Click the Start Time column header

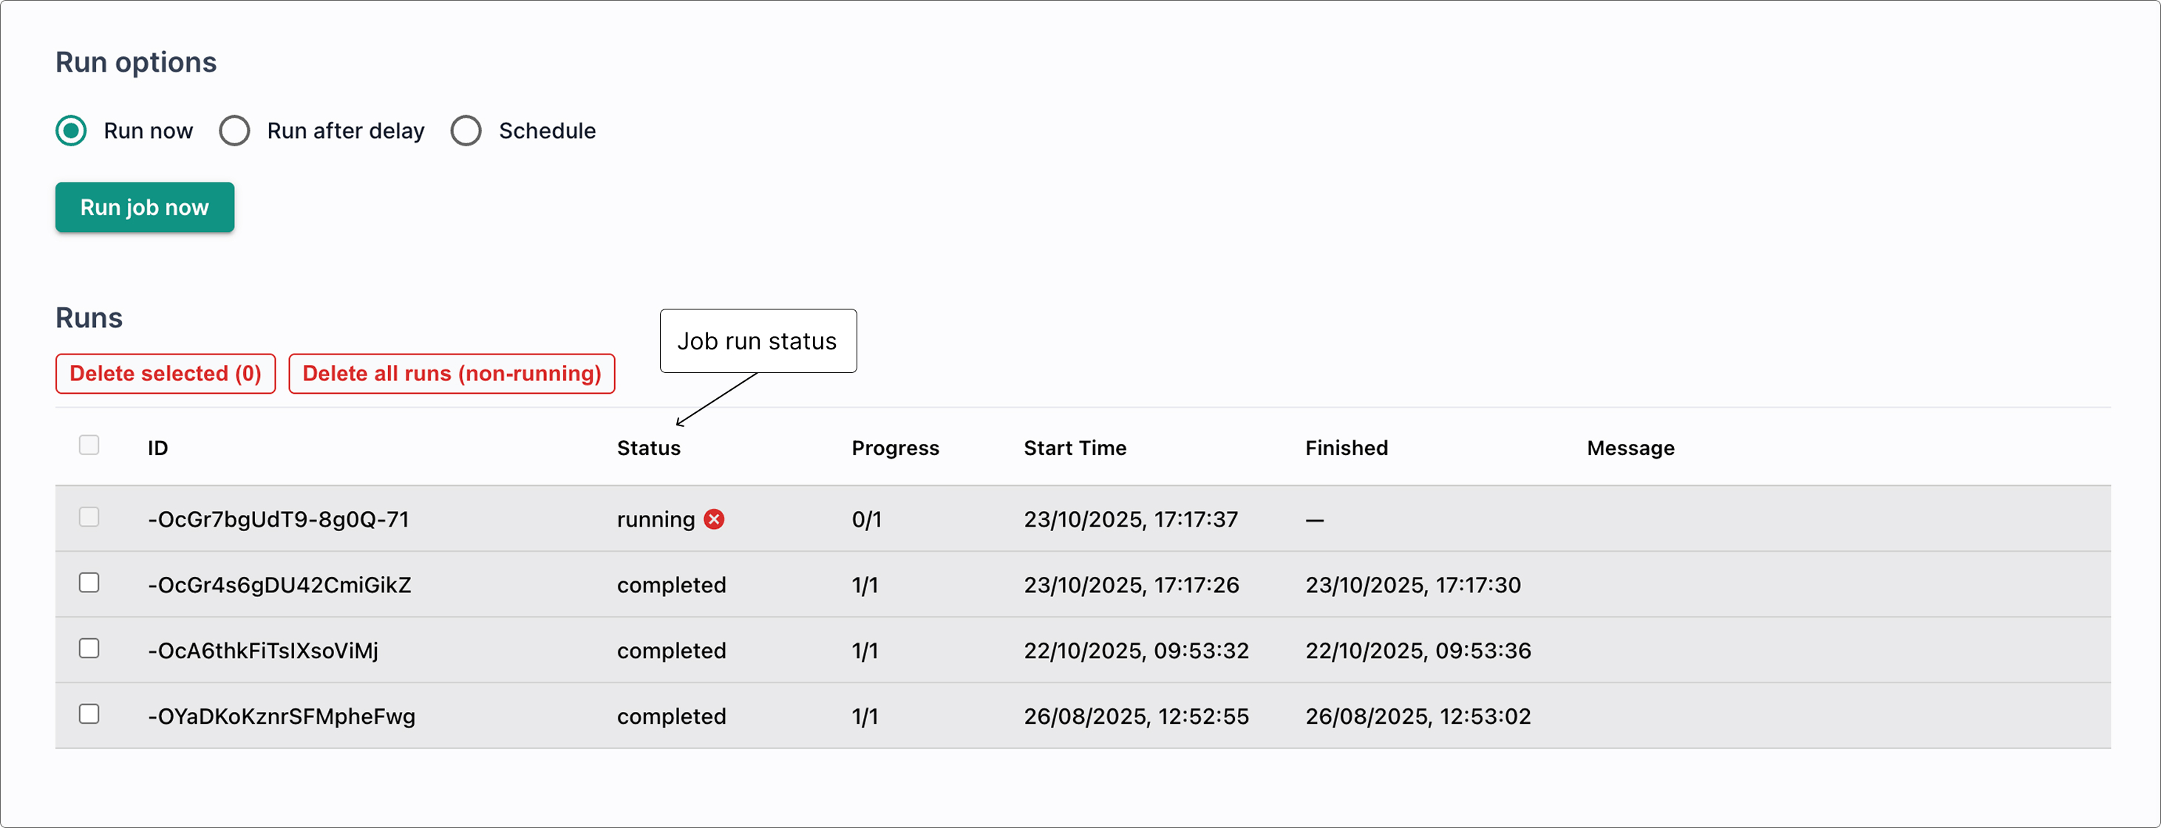point(1075,448)
